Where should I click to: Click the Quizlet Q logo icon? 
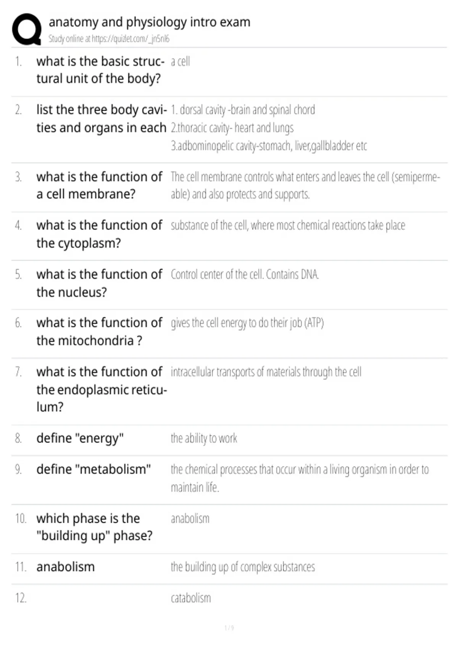pos(27,29)
